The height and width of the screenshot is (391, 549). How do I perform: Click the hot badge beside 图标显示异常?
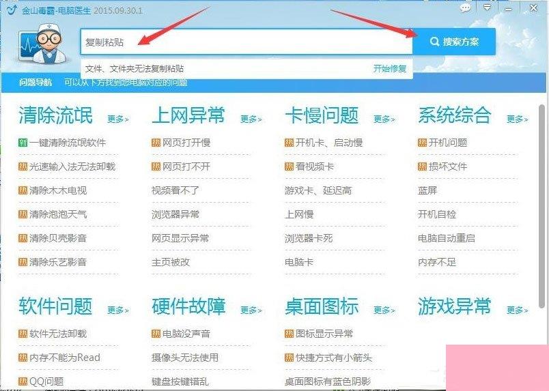tap(289, 334)
